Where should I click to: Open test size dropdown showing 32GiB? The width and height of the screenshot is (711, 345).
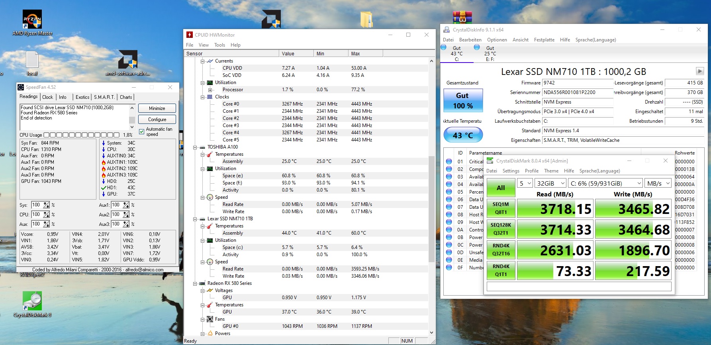click(550, 183)
